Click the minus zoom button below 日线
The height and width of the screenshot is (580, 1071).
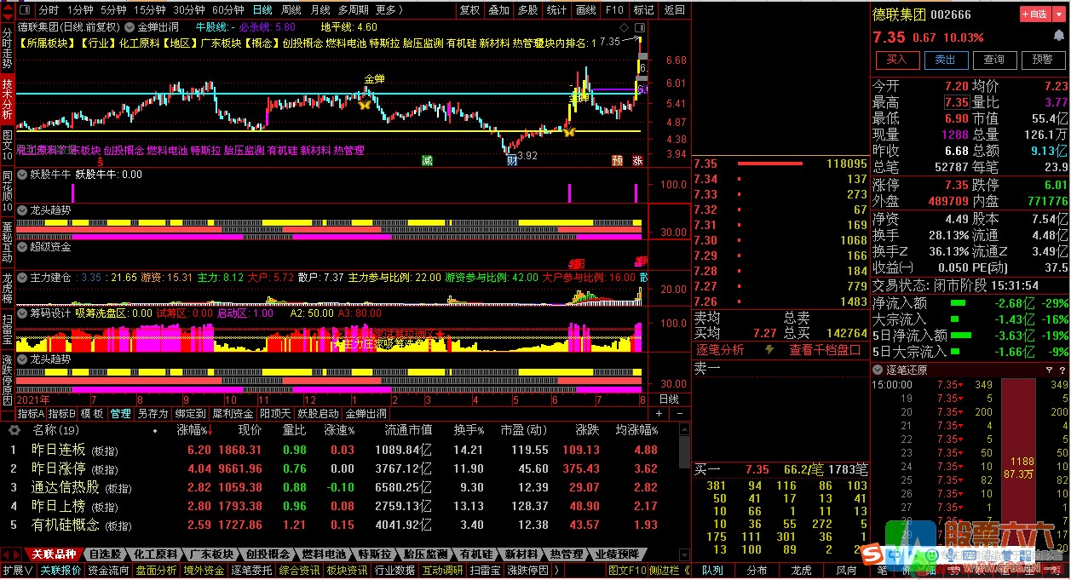tap(679, 413)
